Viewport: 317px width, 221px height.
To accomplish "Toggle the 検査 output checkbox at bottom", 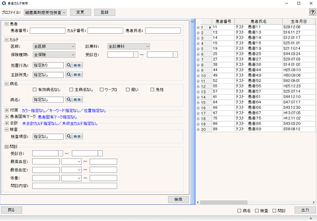I will coord(257,211).
